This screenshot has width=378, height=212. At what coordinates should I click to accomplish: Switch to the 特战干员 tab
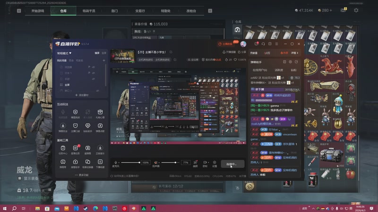click(x=89, y=11)
